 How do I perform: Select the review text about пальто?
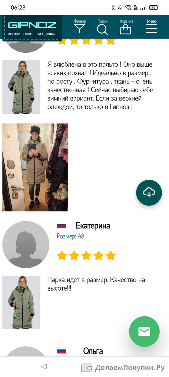pos(100,85)
